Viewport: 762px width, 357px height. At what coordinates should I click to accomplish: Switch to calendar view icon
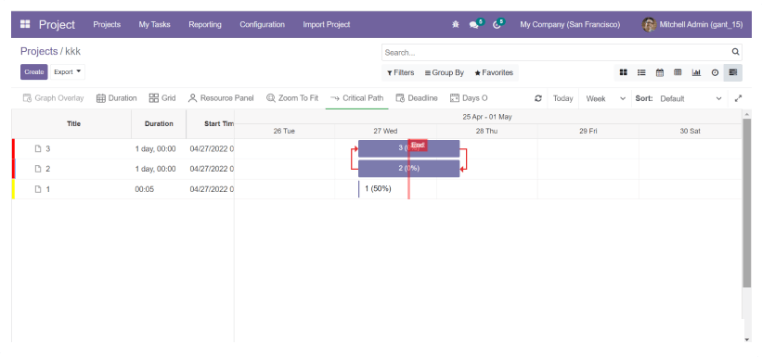(x=660, y=72)
